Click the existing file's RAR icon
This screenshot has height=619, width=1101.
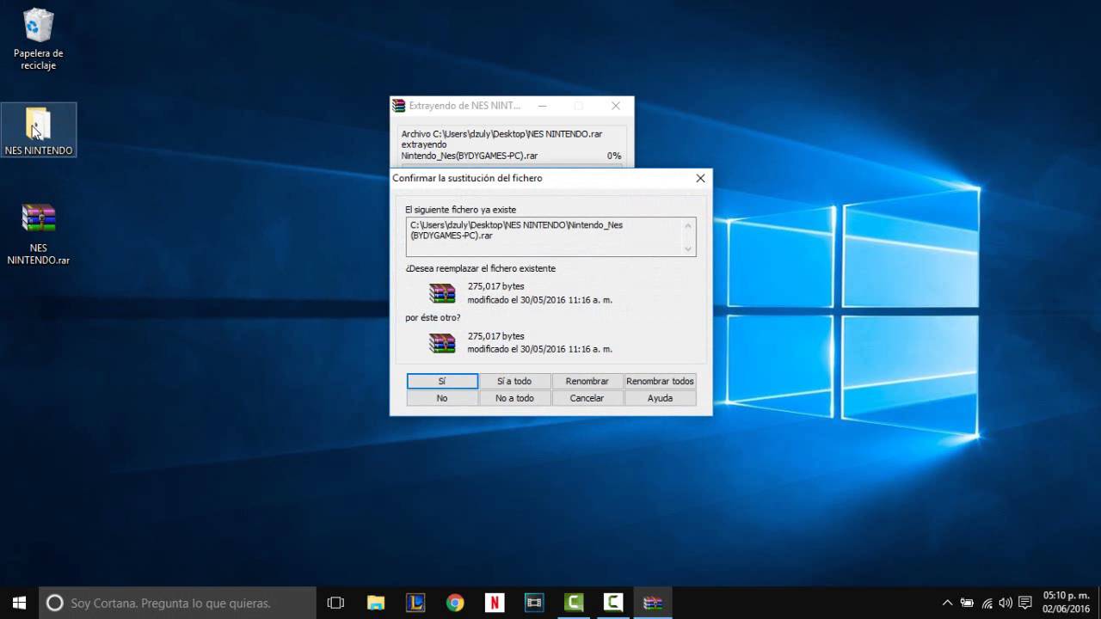click(442, 293)
